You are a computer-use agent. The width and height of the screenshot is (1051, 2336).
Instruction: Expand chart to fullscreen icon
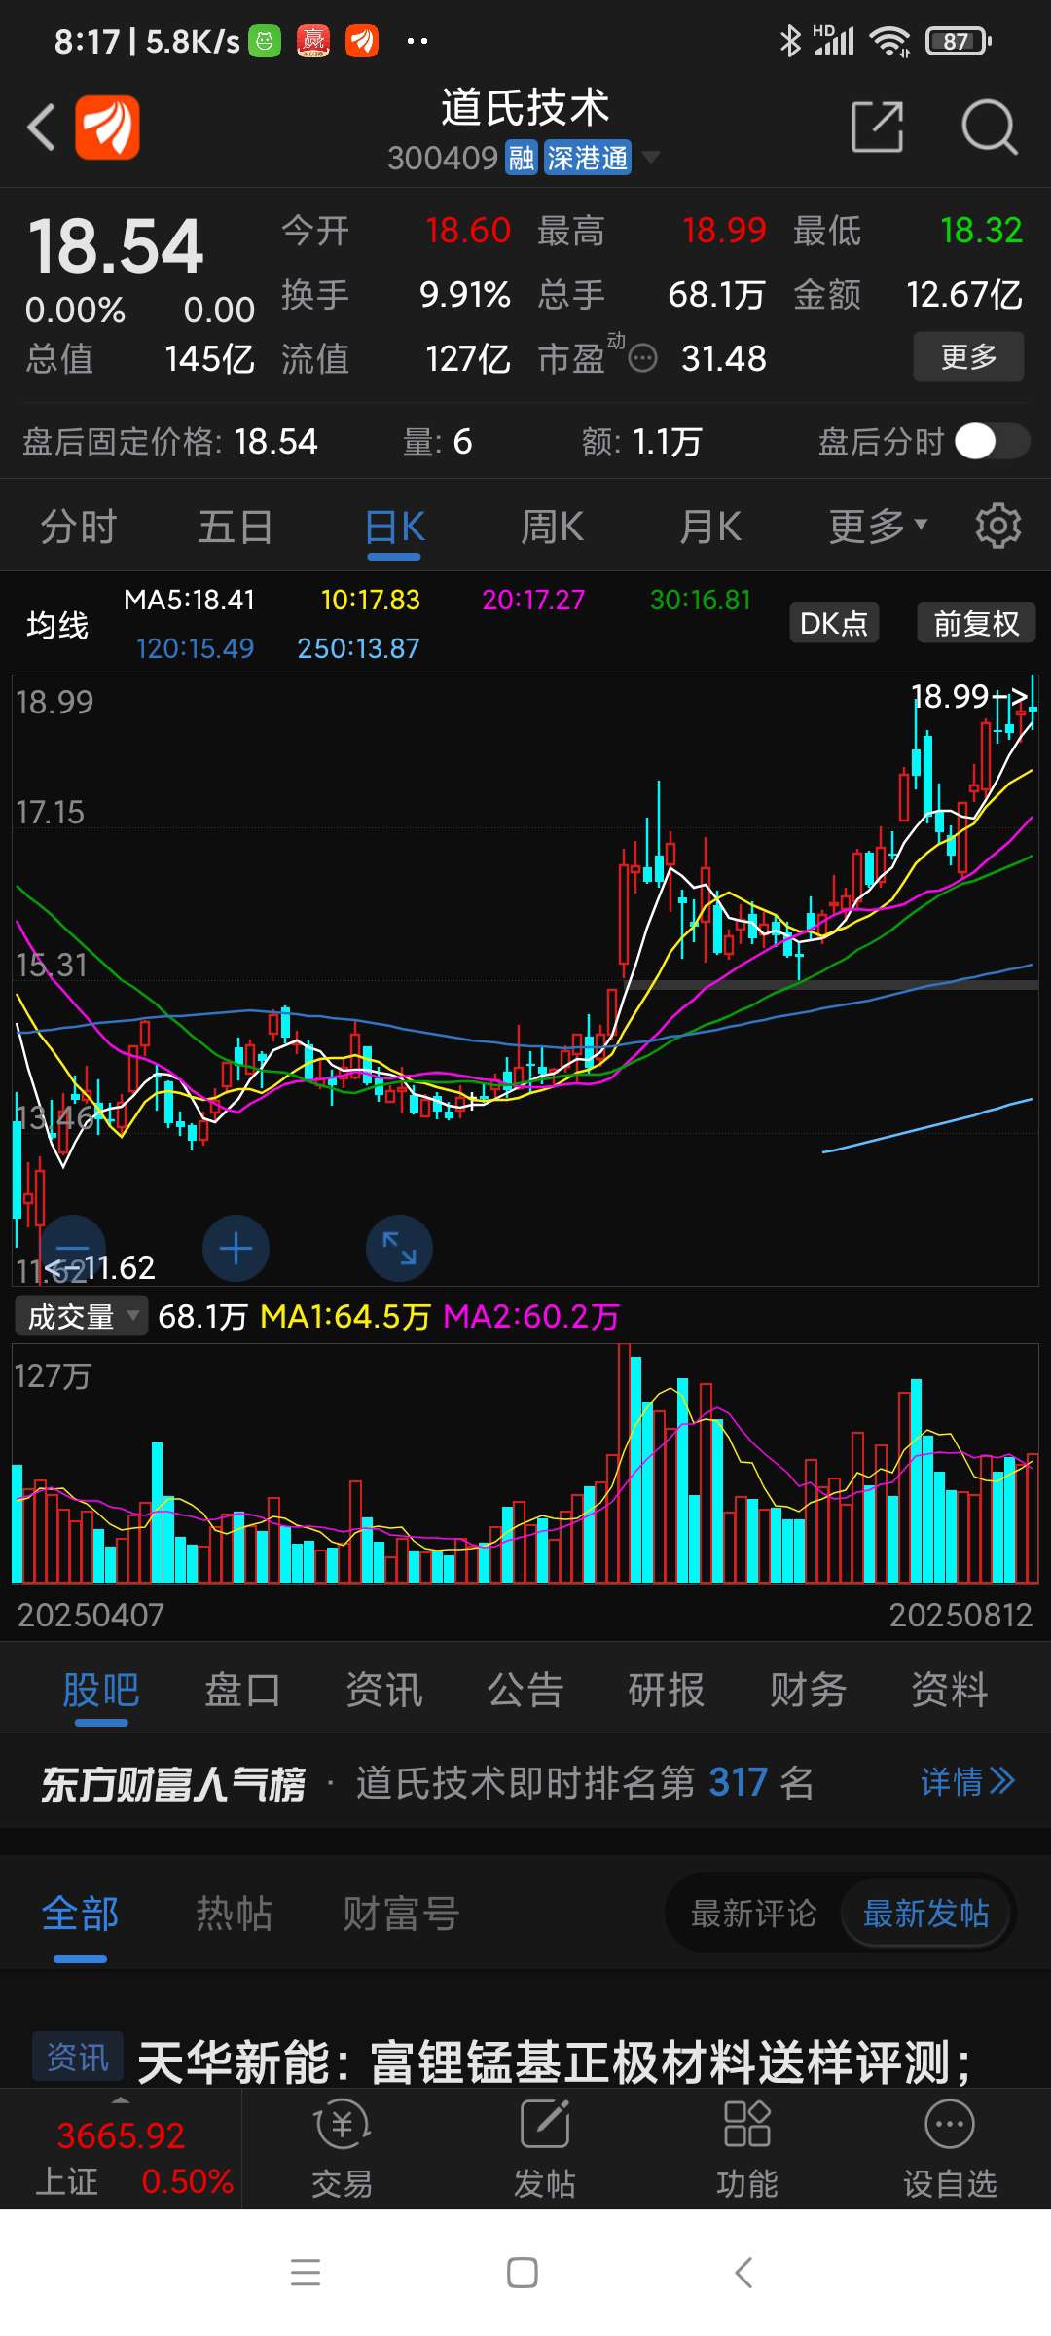coord(399,1248)
